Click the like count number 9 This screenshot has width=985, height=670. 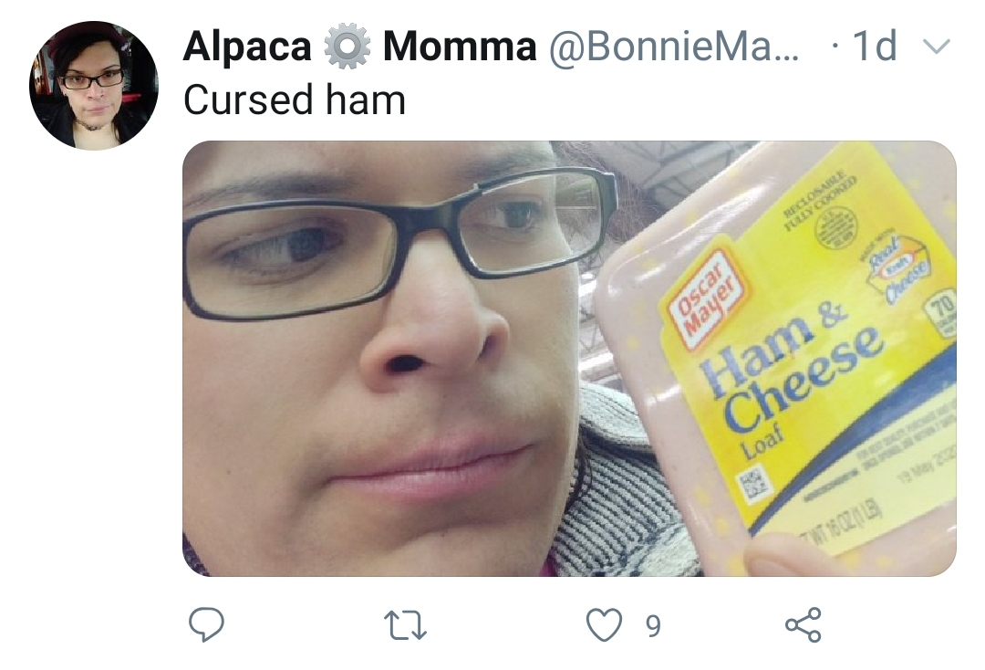(653, 626)
